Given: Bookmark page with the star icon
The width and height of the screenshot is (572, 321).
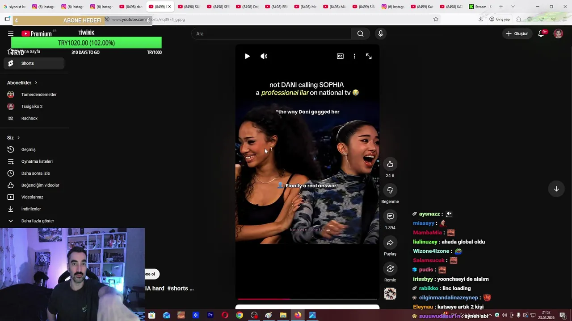Looking at the screenshot, I should (x=436, y=19).
